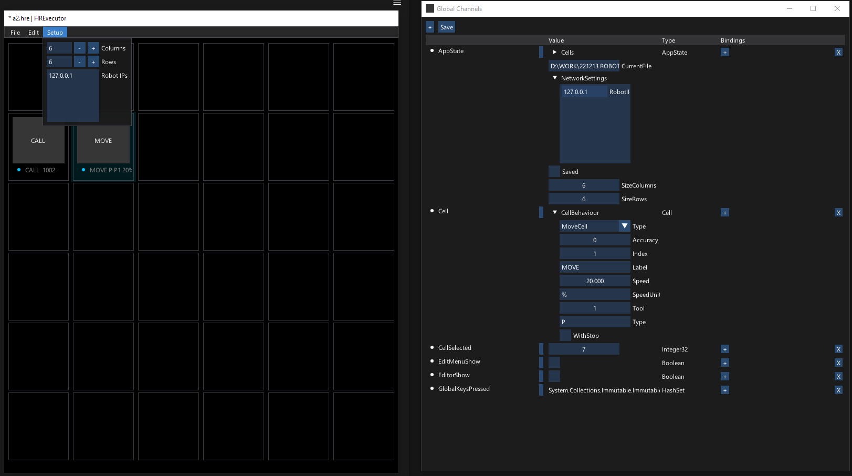The width and height of the screenshot is (852, 476).
Task: Delete the EditMenuShow channel
Action: click(x=838, y=363)
